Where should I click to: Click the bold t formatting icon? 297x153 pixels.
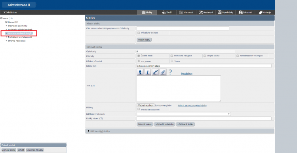tap(140, 72)
